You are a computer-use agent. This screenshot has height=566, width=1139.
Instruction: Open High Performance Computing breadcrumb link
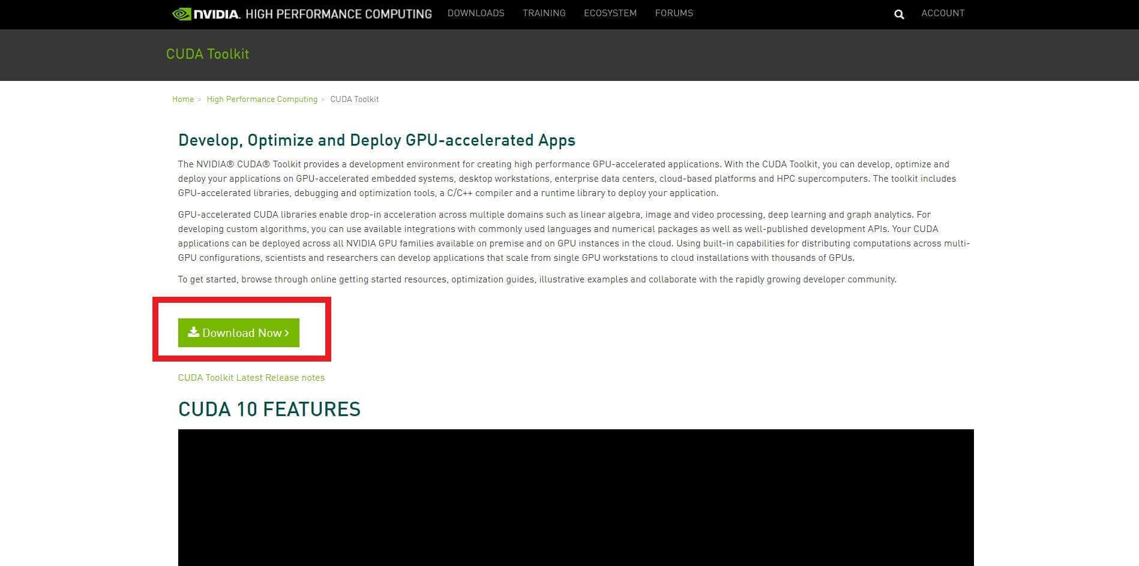click(x=262, y=100)
